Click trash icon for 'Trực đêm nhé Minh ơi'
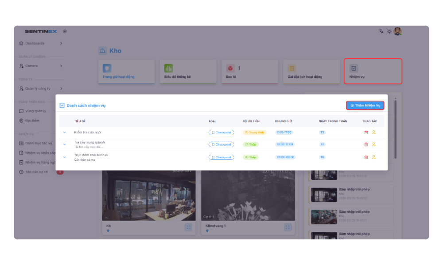This screenshot has height=265, width=443. click(366, 157)
